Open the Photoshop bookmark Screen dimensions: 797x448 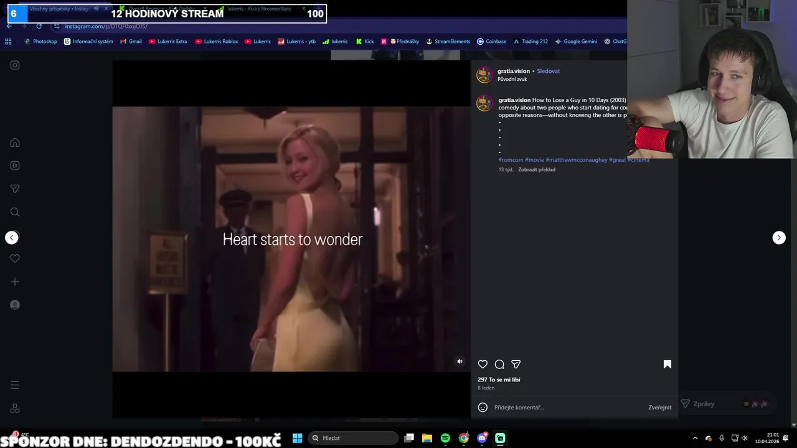[40, 42]
